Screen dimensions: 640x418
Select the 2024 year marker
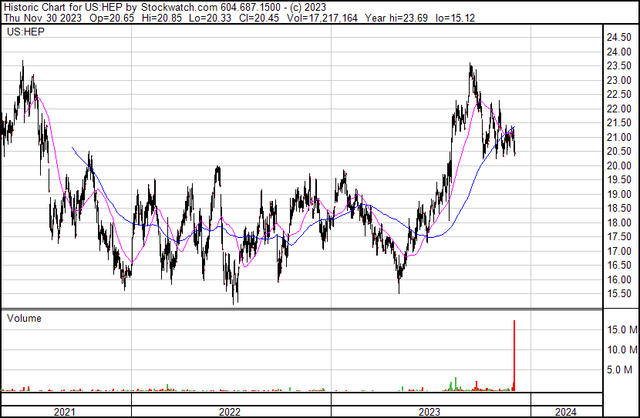point(564,412)
